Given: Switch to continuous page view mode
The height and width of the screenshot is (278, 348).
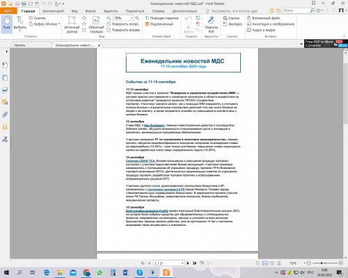Looking at the screenshot, I should tap(264, 263).
